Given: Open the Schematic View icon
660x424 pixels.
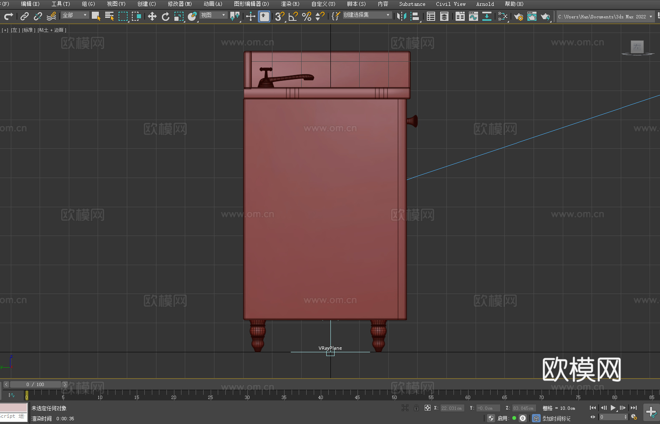Looking at the screenshot, I should tap(487, 16).
